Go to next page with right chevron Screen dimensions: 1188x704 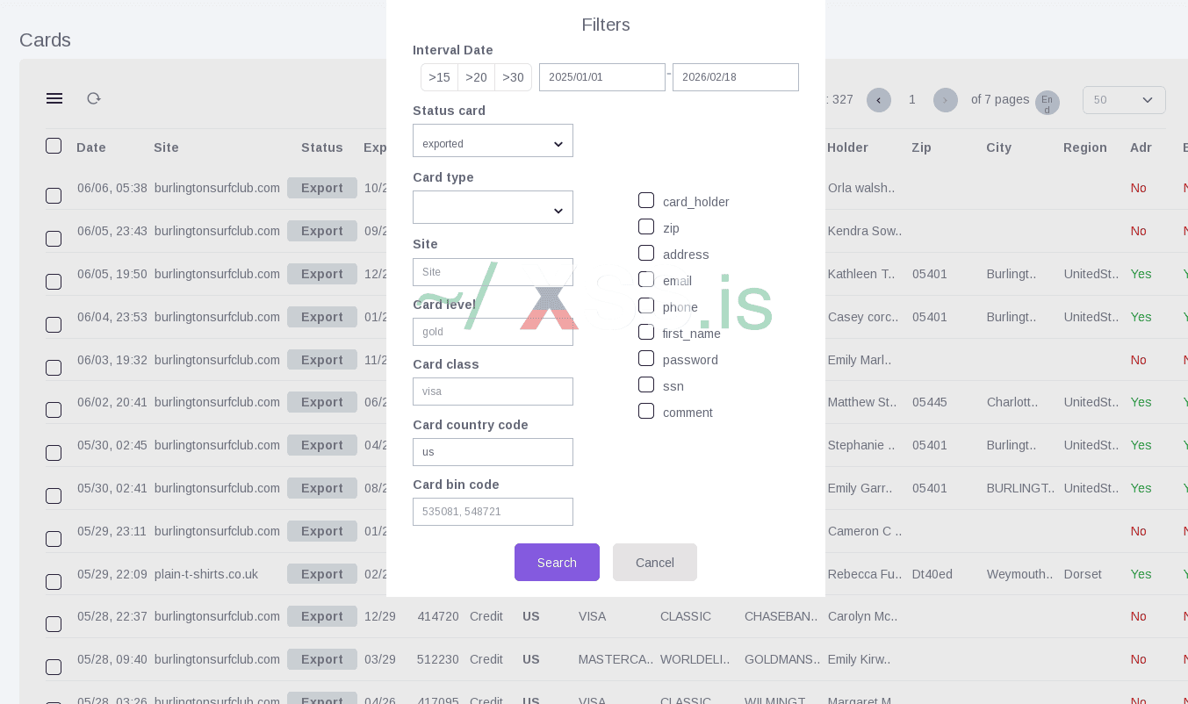tap(946, 100)
